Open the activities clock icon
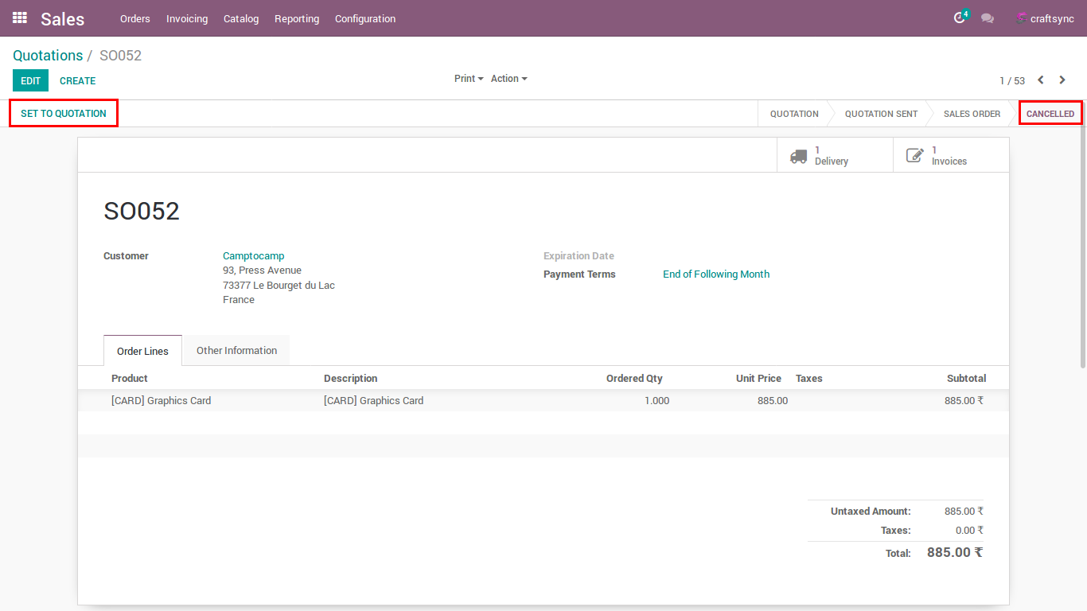 click(960, 18)
